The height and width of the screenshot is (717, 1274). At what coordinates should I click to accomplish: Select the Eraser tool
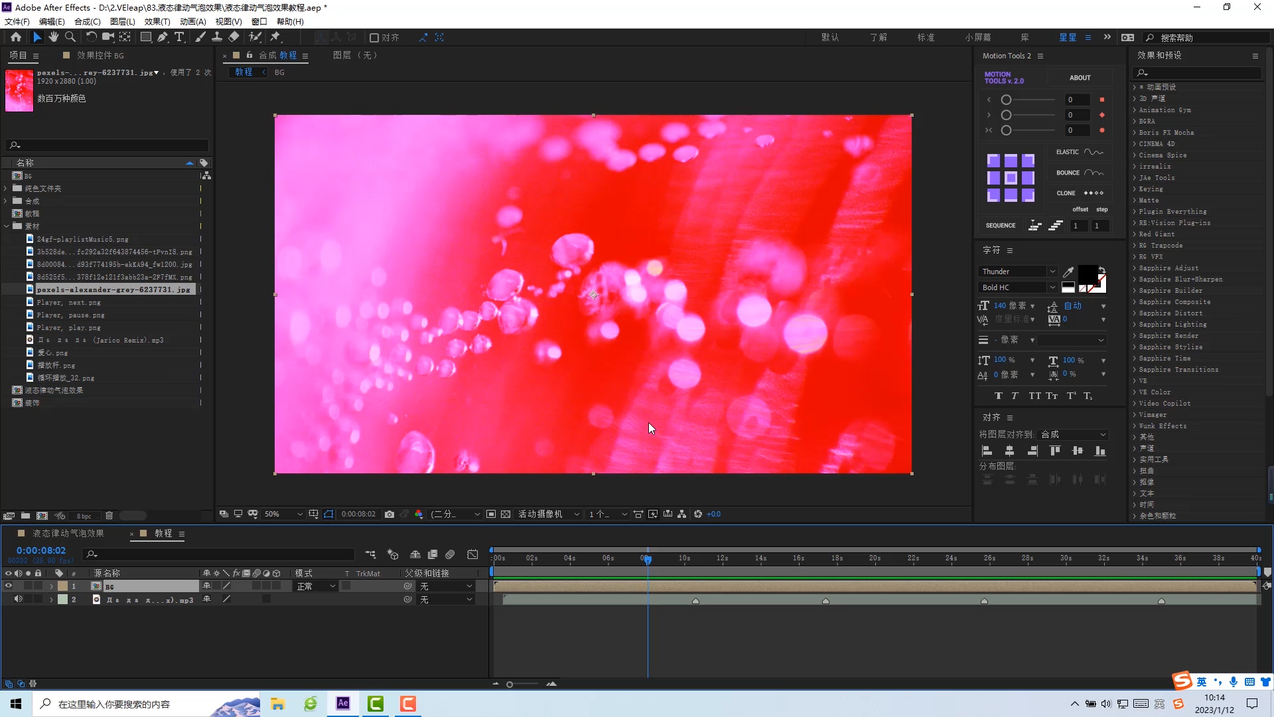(234, 37)
